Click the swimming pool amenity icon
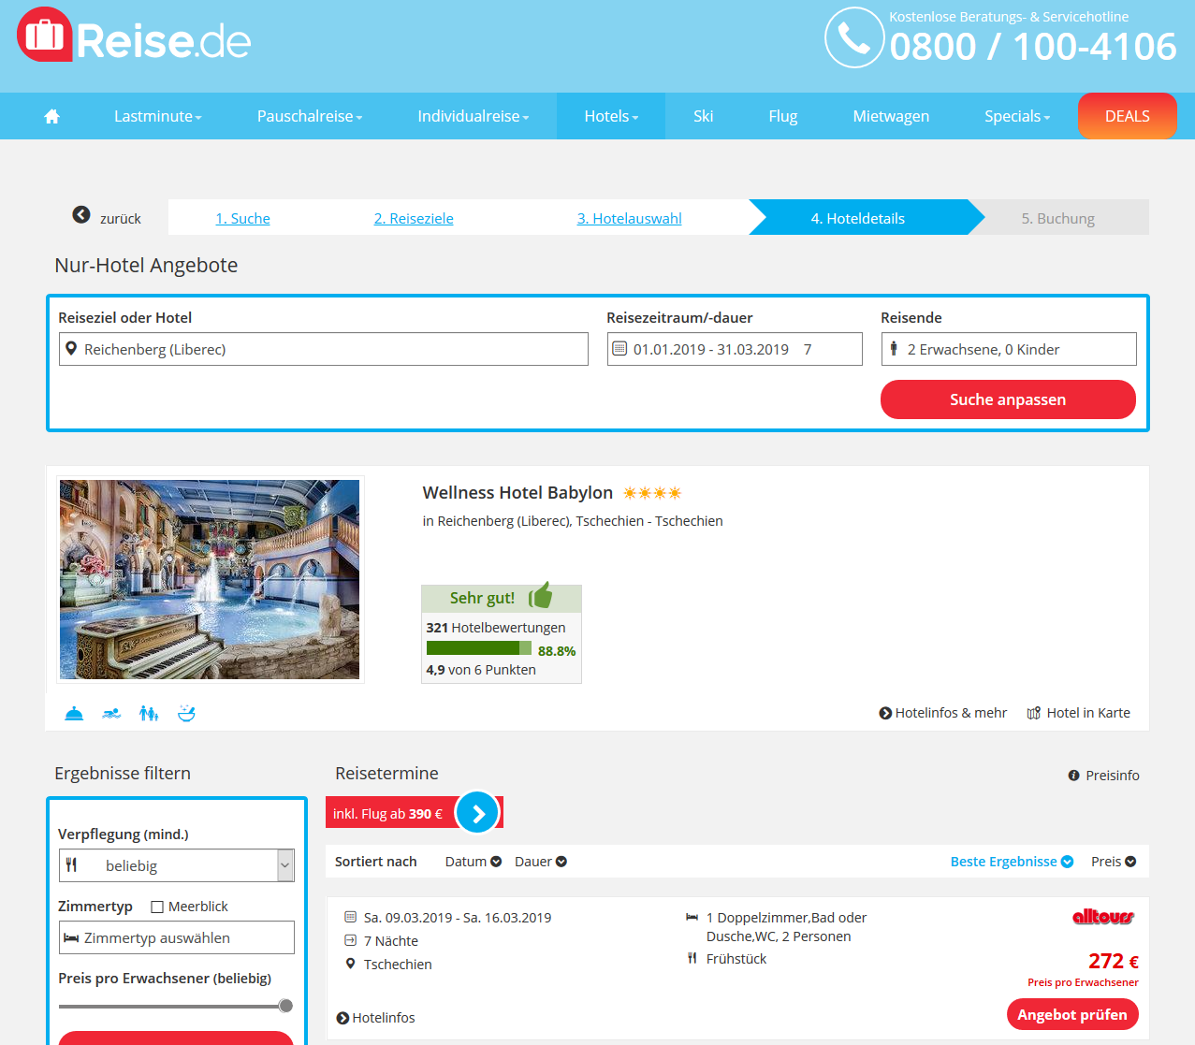This screenshot has width=1195, height=1045. click(x=111, y=714)
